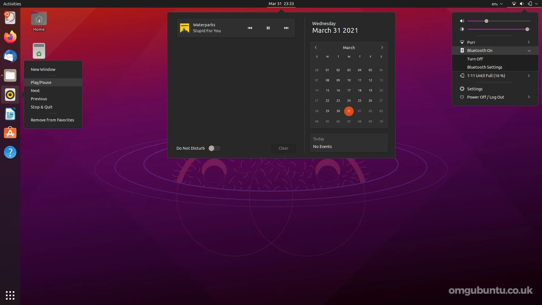Turn off Bluetooth
The image size is (542, 305).
475,59
